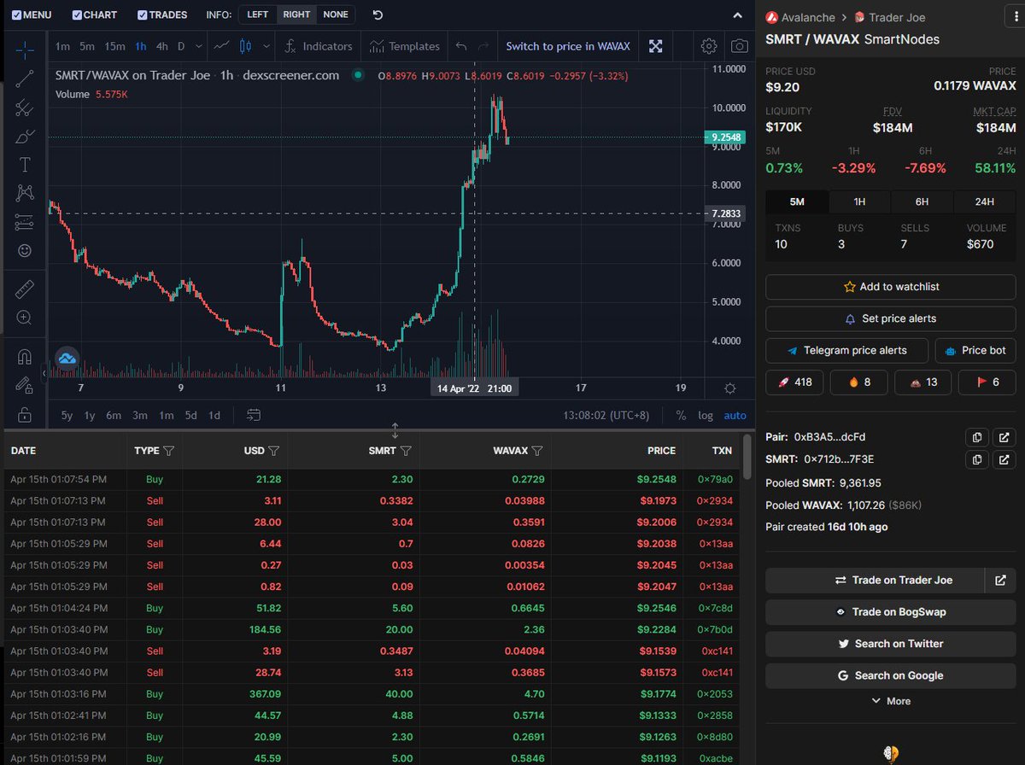Select the ruler measure tool
This screenshot has height=765, width=1025.
coord(25,289)
